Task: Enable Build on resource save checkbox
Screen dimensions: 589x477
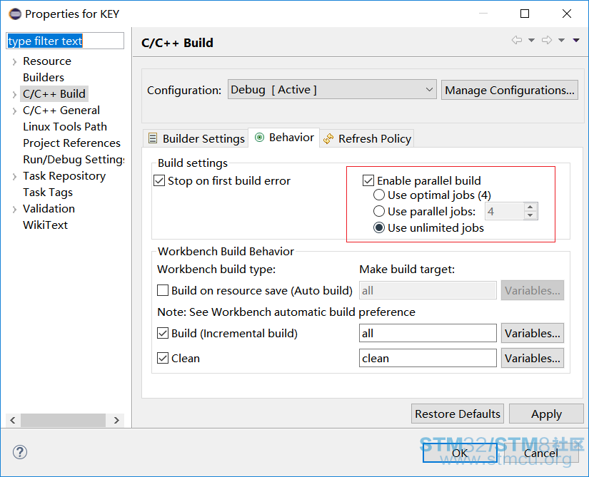Action: [x=163, y=290]
